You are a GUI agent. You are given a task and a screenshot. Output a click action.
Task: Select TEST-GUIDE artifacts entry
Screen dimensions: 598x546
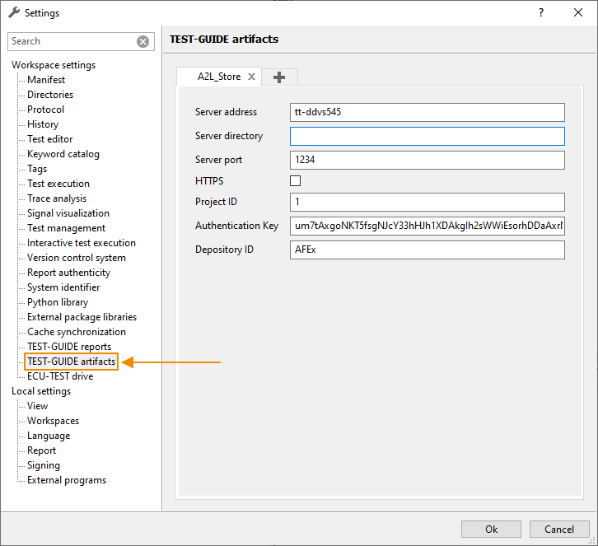point(72,362)
